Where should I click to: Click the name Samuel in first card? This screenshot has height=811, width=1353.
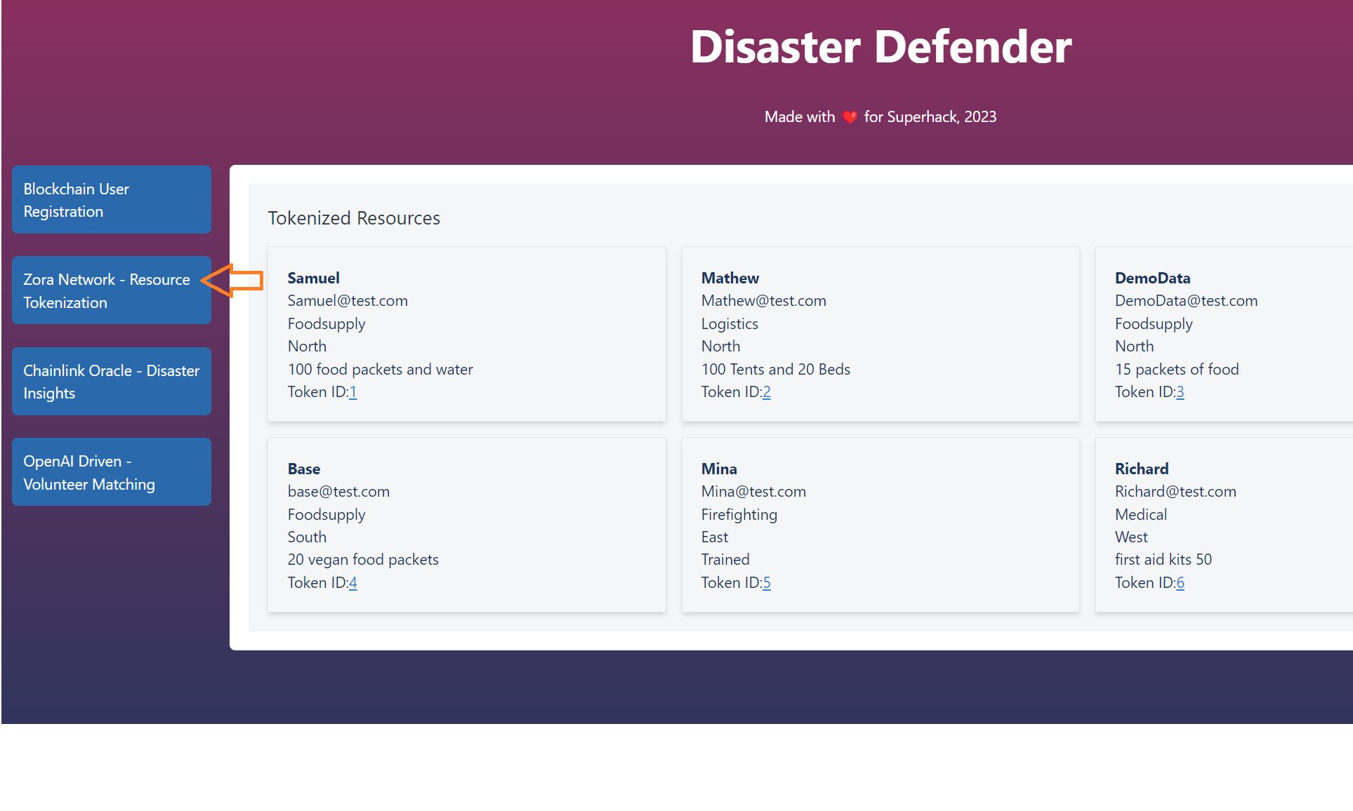[x=314, y=278]
